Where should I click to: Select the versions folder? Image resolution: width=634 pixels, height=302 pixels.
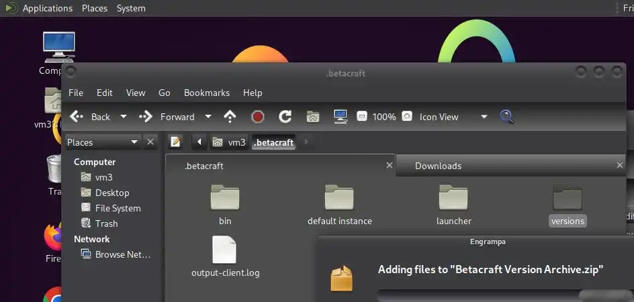point(568,206)
